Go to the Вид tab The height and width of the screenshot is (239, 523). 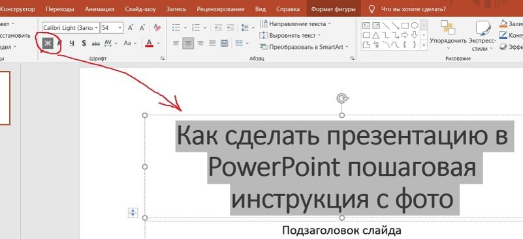[x=260, y=9]
